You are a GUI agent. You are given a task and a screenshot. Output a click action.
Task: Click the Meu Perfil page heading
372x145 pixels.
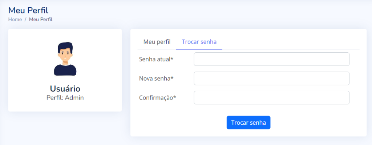tap(28, 10)
